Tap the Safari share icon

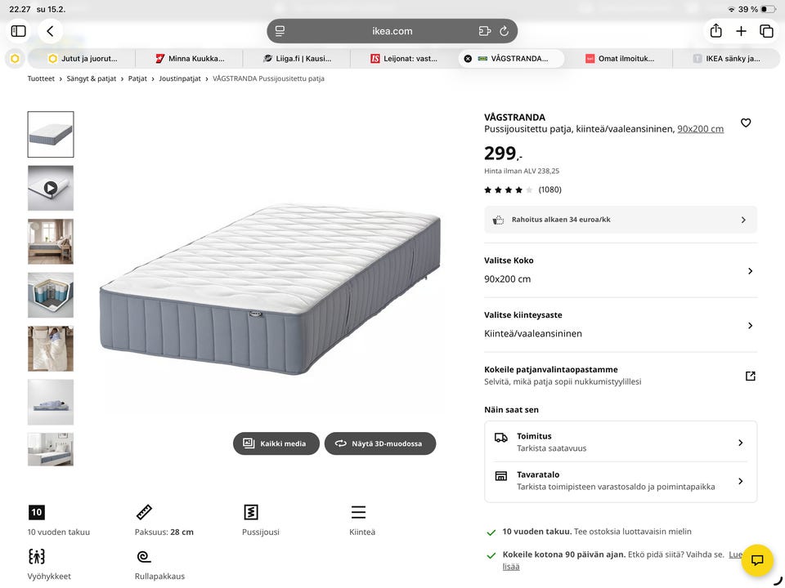(716, 31)
